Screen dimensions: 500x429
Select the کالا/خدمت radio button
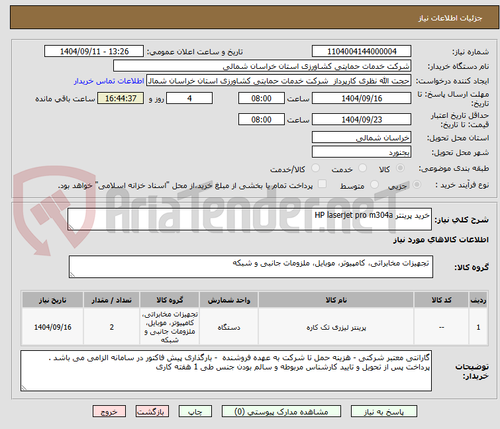coord(315,168)
